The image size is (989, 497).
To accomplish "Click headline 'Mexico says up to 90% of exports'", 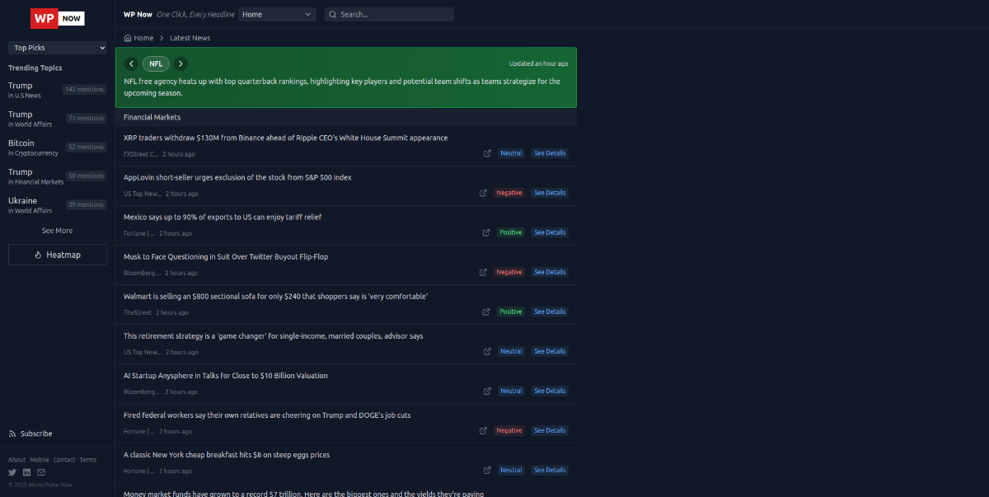I will click(x=223, y=217).
